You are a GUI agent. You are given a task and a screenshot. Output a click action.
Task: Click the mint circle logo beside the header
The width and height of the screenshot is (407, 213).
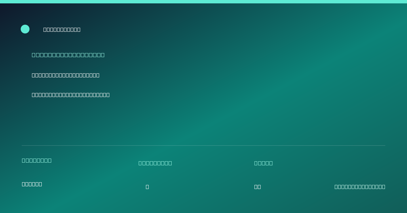pos(25,29)
